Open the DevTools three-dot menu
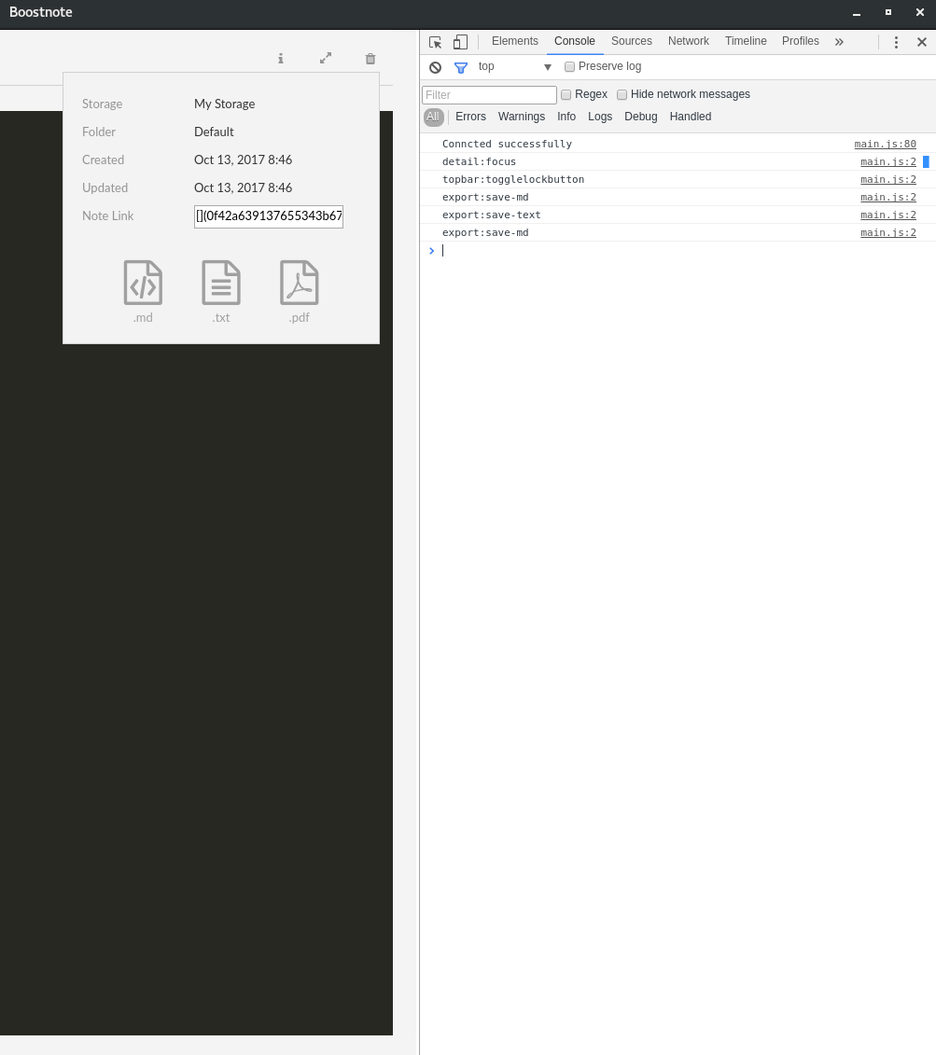The height and width of the screenshot is (1055, 936). (896, 42)
